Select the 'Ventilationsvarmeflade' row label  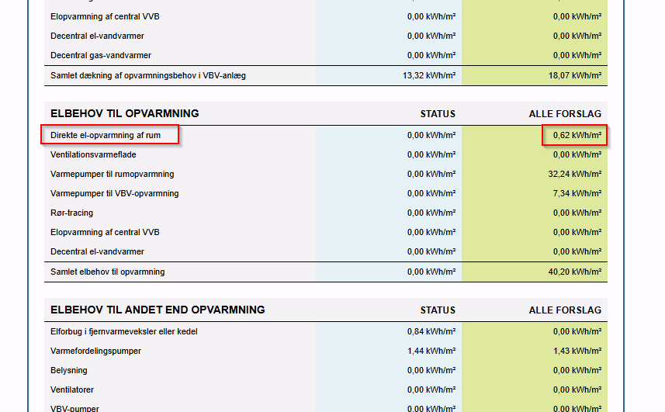point(93,154)
